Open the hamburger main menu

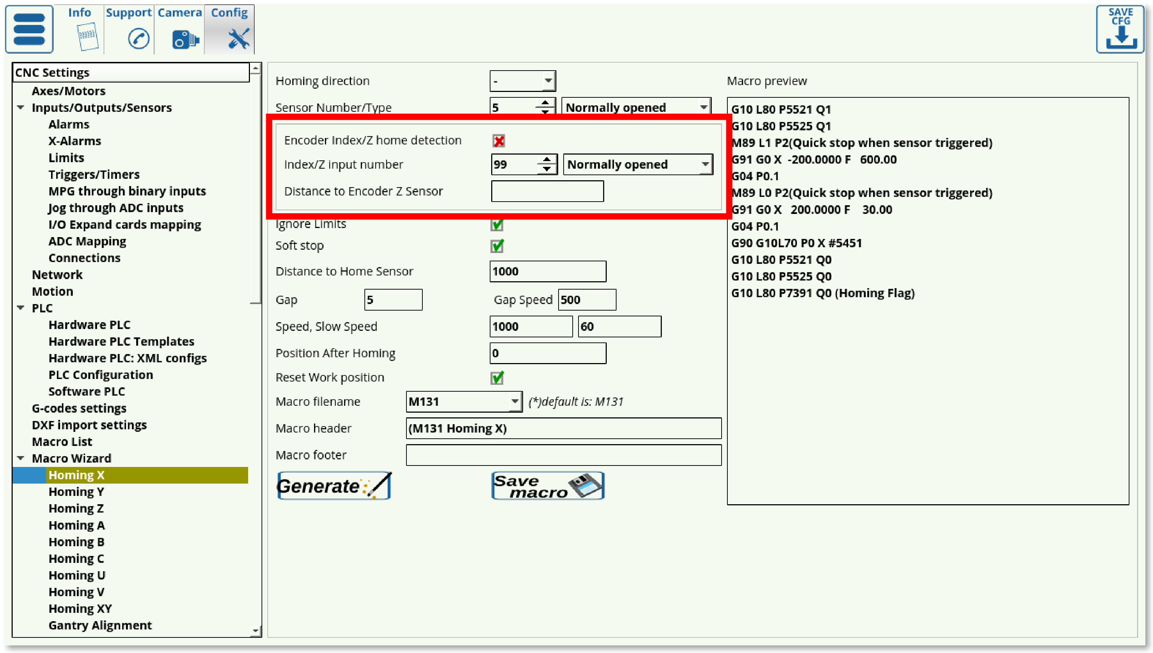[29, 30]
